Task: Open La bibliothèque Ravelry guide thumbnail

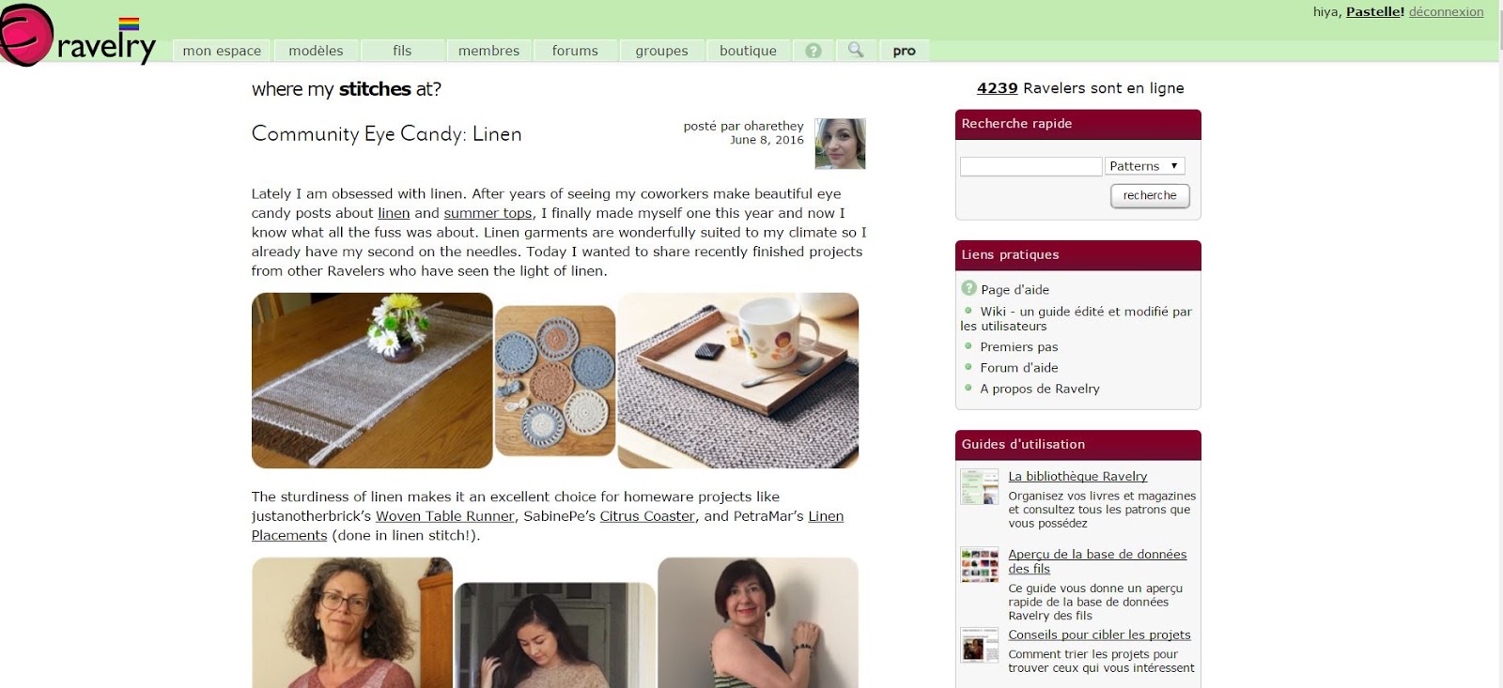Action: tap(979, 487)
